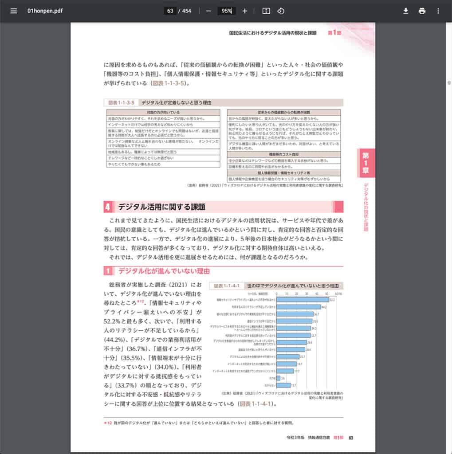Click heading デジタル活用に関する課題

click(x=161, y=207)
